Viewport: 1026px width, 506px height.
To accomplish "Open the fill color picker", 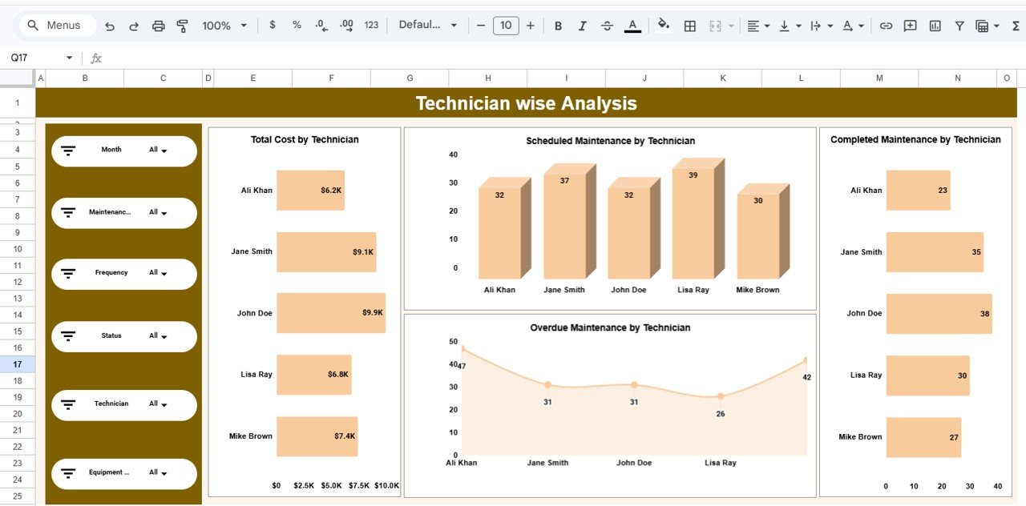I will click(x=663, y=26).
